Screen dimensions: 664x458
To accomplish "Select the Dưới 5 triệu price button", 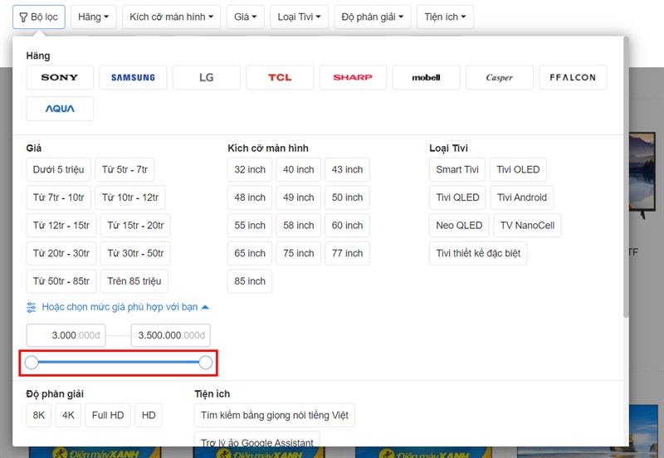I will [58, 170].
